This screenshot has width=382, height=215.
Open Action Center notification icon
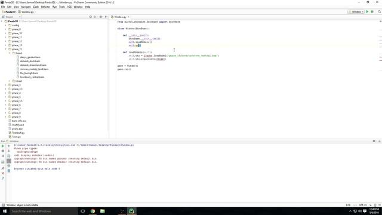click(x=365, y=211)
